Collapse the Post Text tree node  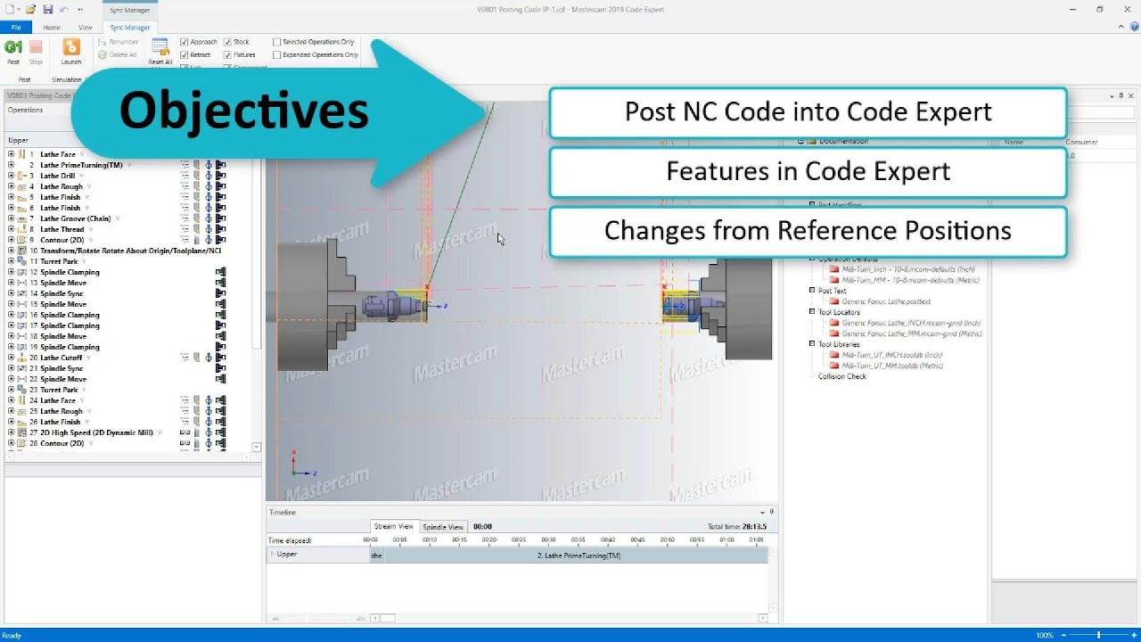tap(812, 291)
